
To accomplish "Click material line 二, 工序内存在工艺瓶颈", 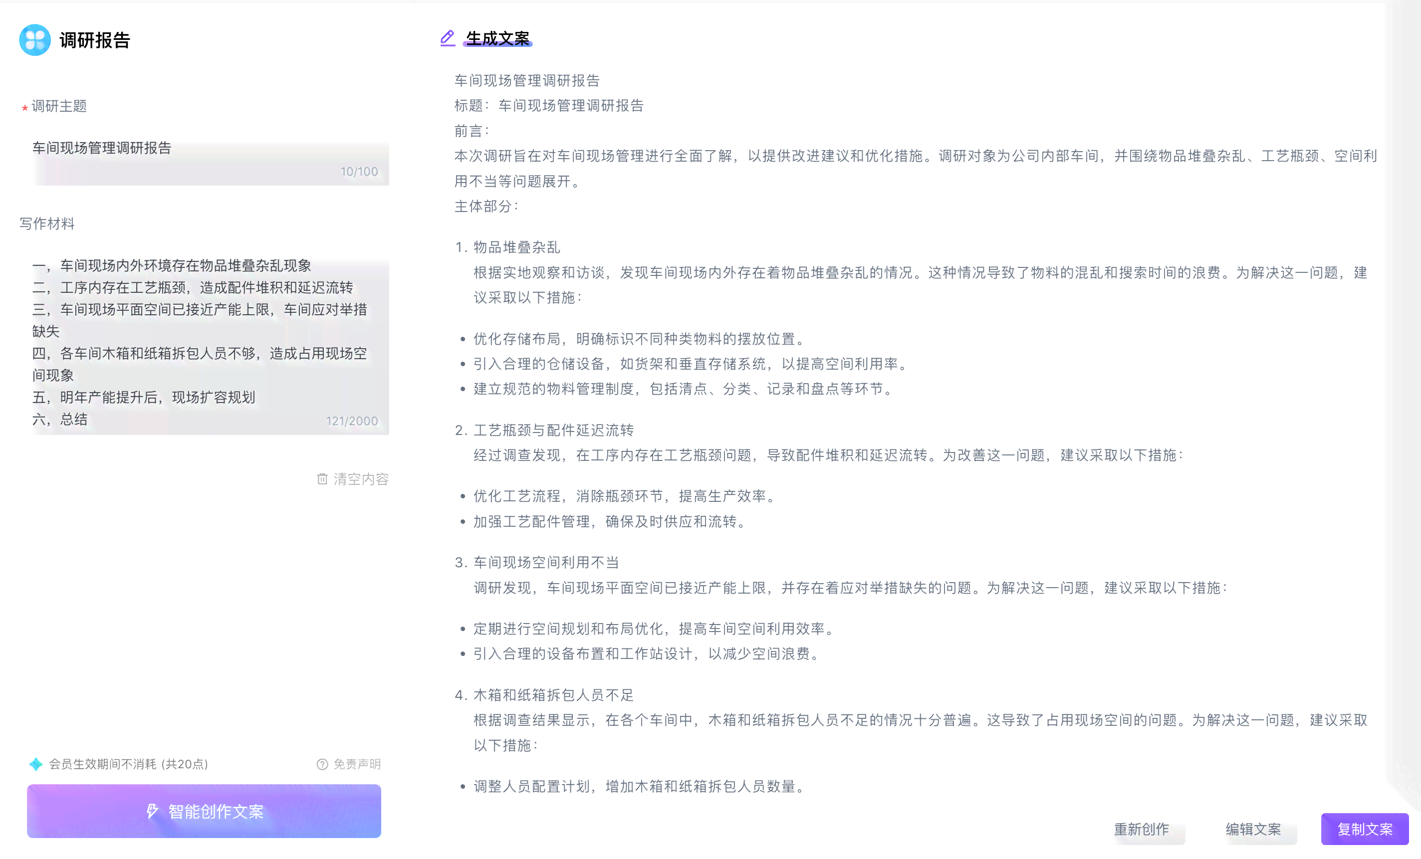I will [x=193, y=287].
